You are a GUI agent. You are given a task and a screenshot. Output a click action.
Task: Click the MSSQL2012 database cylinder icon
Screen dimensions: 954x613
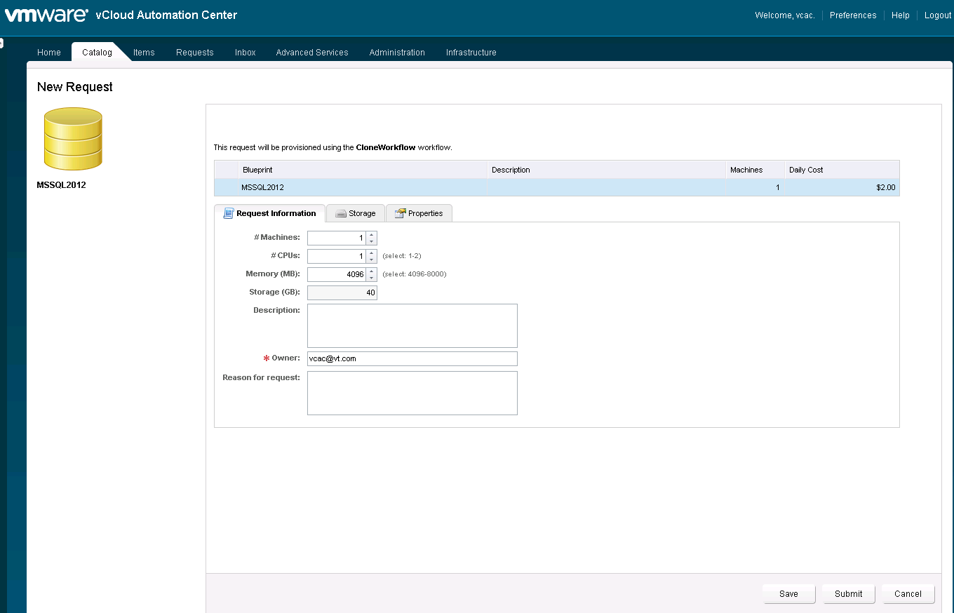pyautogui.click(x=73, y=139)
